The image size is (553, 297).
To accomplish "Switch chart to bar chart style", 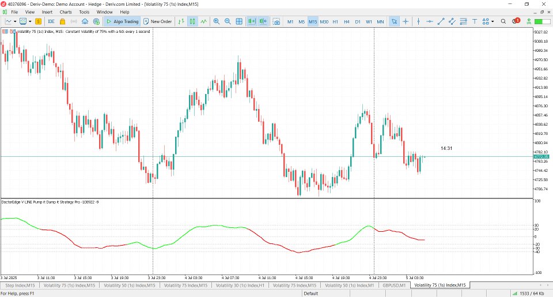I will coord(181,21).
